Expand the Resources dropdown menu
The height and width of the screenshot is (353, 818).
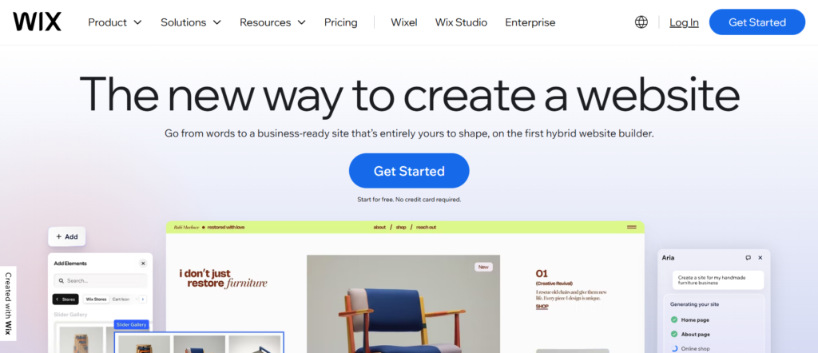(273, 22)
